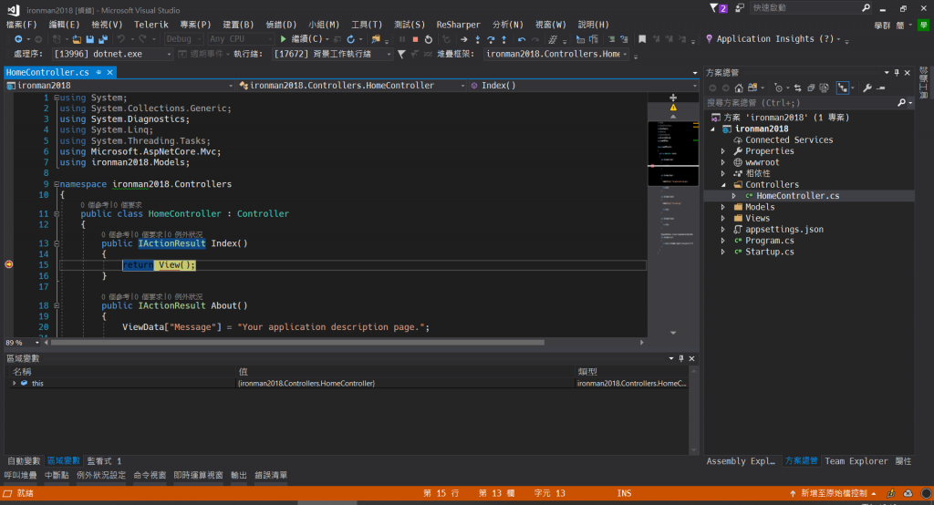
Task: Switch to the Team Explorer tab
Action: point(856,461)
